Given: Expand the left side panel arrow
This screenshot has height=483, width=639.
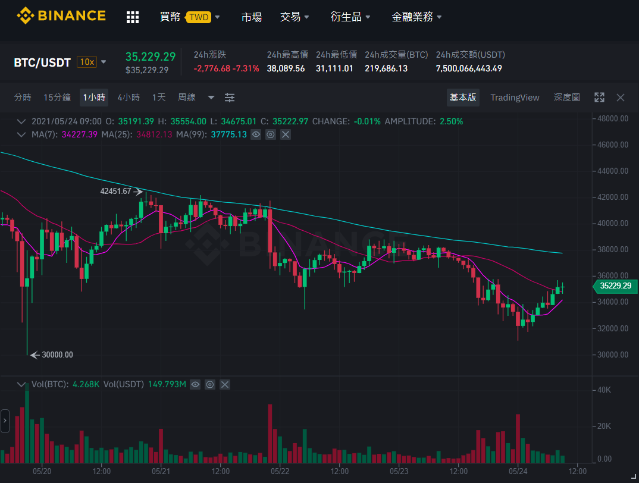Looking at the screenshot, I should (x=5, y=421).
